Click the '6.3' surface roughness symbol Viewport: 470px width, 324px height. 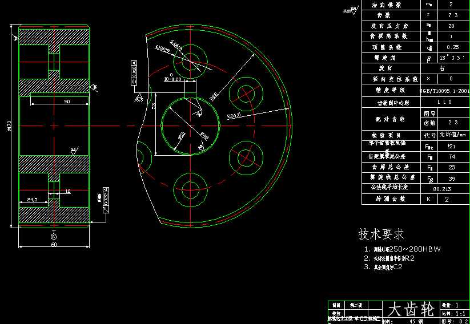pos(139,98)
